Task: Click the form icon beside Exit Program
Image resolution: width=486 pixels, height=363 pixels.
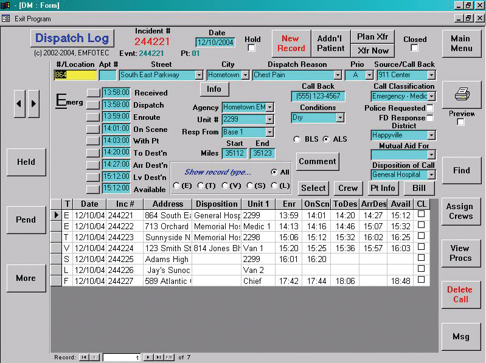Action: 6,19
